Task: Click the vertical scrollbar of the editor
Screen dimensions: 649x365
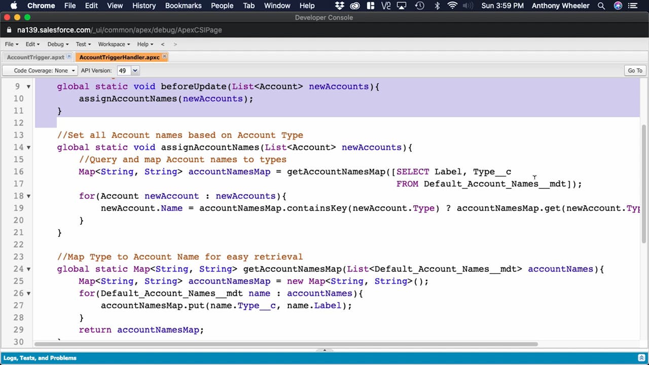Action: (644, 185)
